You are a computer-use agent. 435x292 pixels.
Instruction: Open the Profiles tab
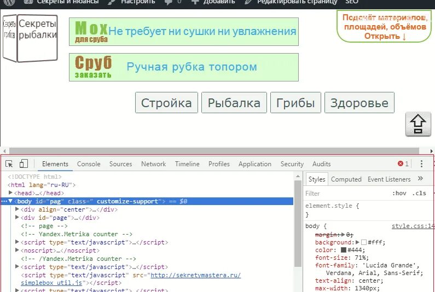point(219,164)
